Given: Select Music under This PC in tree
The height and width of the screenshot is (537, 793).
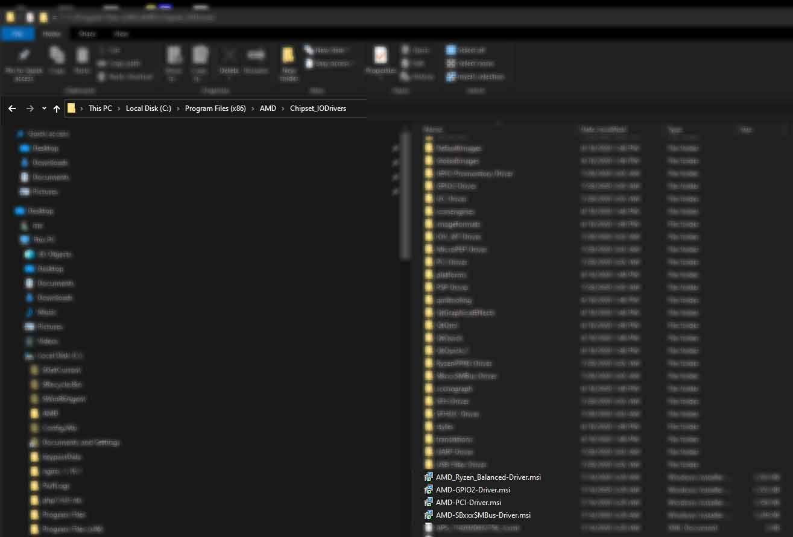Looking at the screenshot, I should 46,312.
